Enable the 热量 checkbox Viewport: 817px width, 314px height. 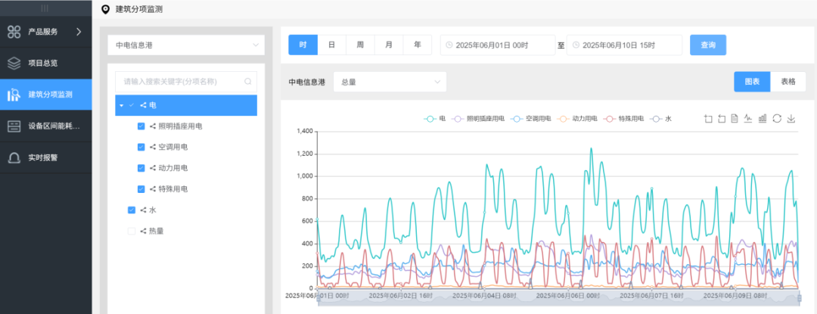pos(132,231)
